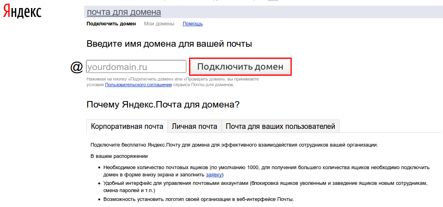Viewport: 443px width, 207px height.
Task: Click the text В вашем распоряжении
Action: pyautogui.click(x=119, y=156)
